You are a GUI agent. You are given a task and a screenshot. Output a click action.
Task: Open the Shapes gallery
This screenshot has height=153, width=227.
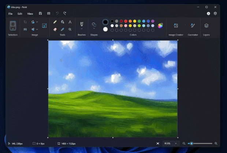pyautogui.click(x=94, y=24)
